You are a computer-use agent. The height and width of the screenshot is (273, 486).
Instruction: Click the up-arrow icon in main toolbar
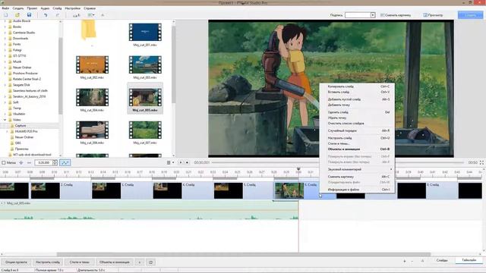[103, 15]
